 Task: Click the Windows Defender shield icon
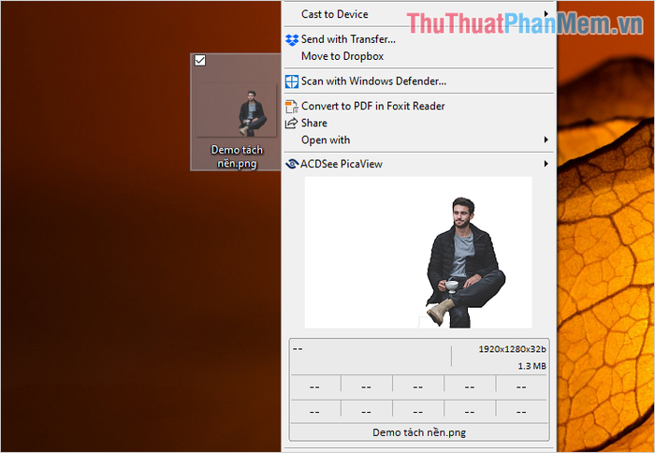coord(292,81)
